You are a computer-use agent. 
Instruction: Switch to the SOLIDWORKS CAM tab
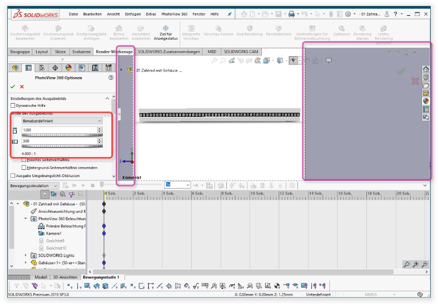pyautogui.click(x=241, y=52)
